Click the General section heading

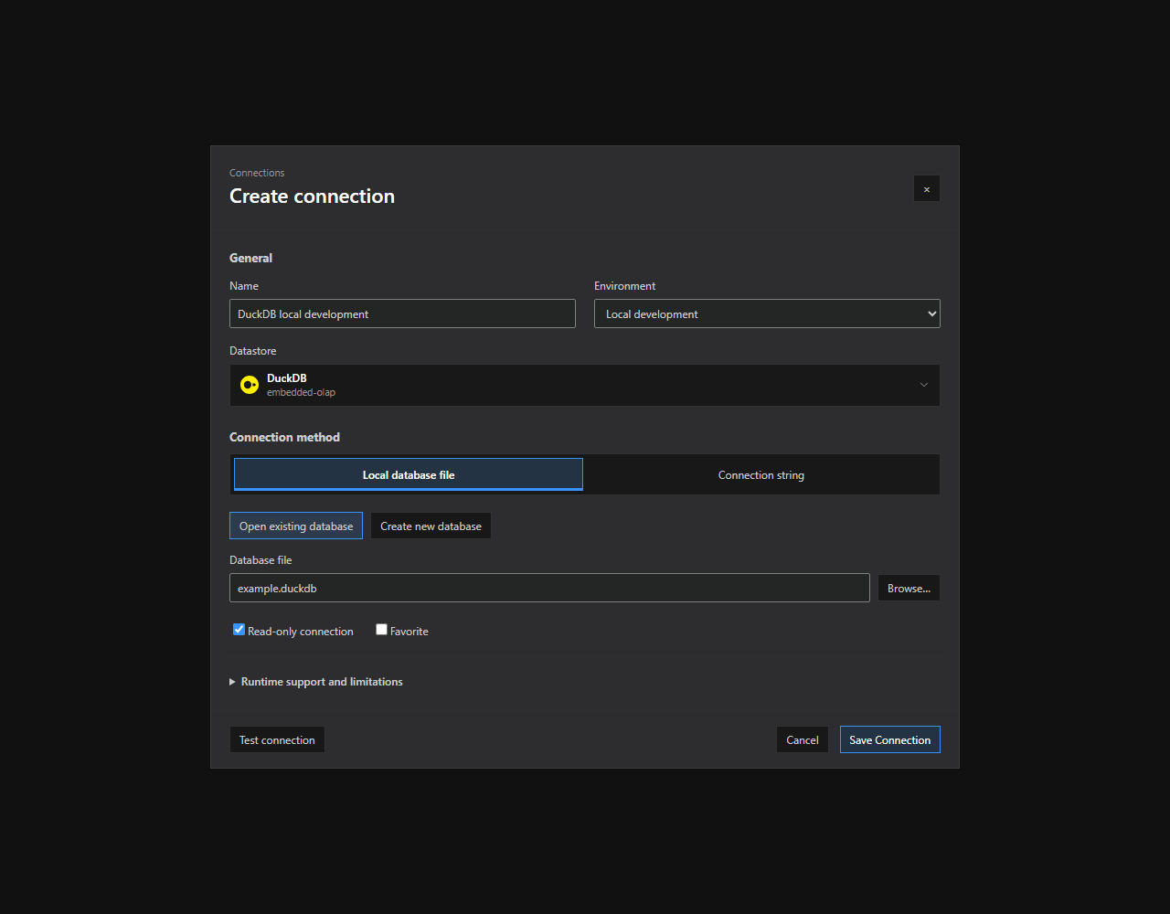coord(250,258)
